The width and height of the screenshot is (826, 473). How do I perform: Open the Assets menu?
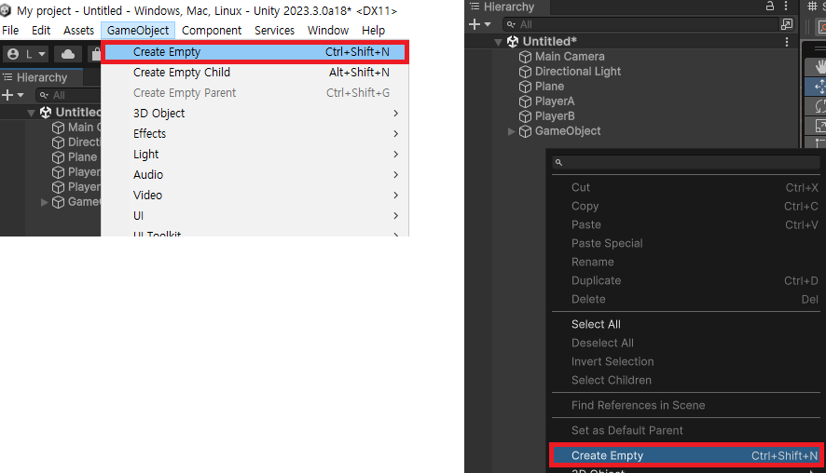pos(78,31)
